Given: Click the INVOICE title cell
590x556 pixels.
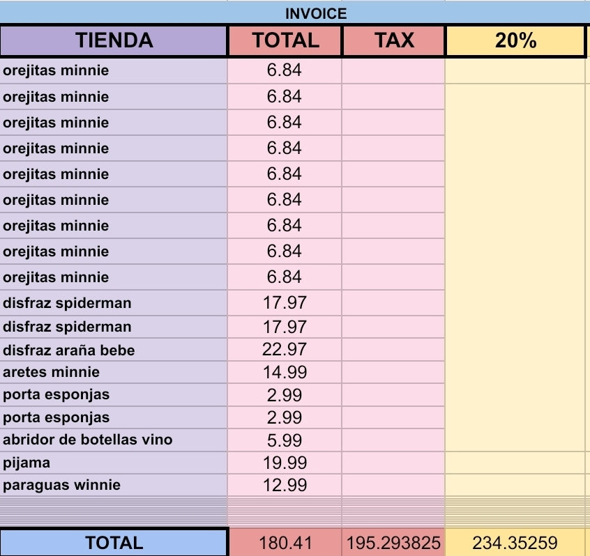Looking at the screenshot, I should tap(315, 13).
